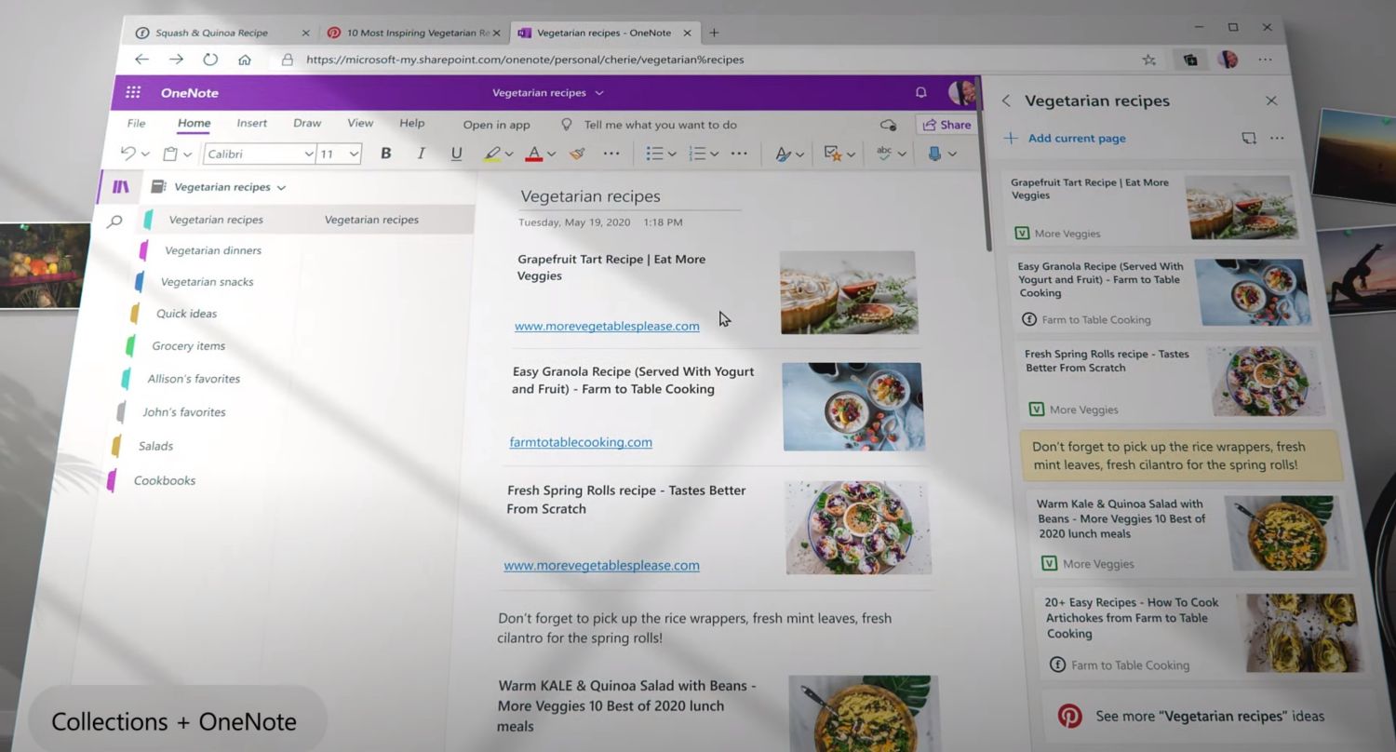
Task: Apply the red font color
Action: 534,154
